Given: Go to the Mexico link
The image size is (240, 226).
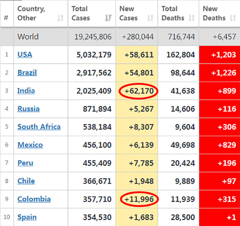Looking at the screenshot, I should coord(30,145).
